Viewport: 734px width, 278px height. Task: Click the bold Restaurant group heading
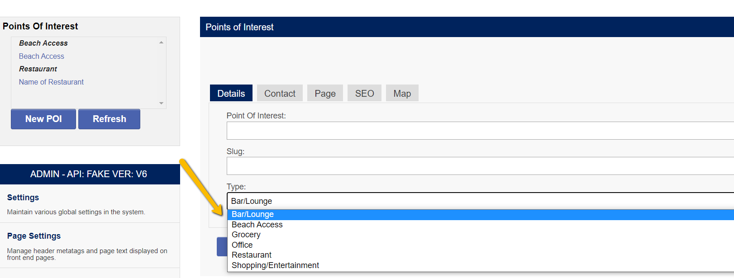coord(38,69)
